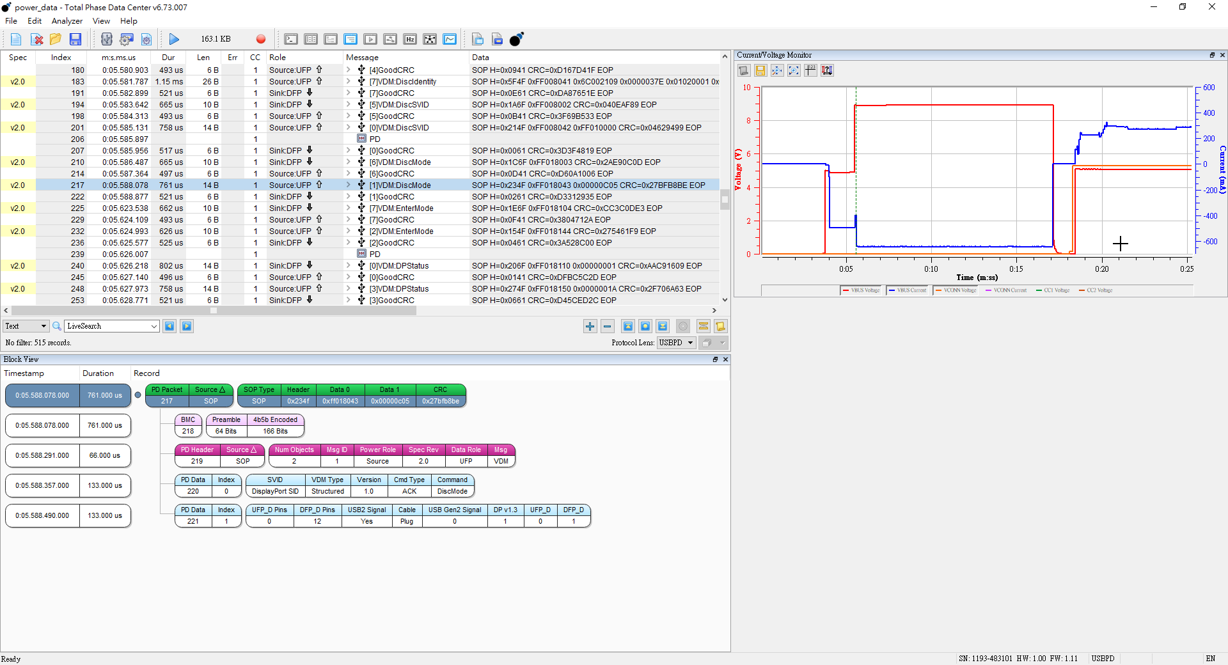Select the [7]VDM:EnterMode record at index 225
Viewport: 1228px width, 665px height.
pos(401,208)
